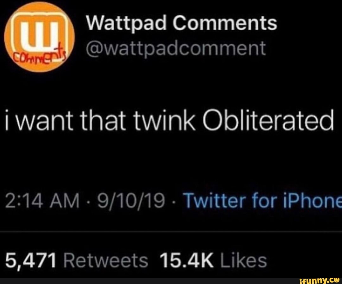Open the ifunny.co watermark

click(320, 281)
